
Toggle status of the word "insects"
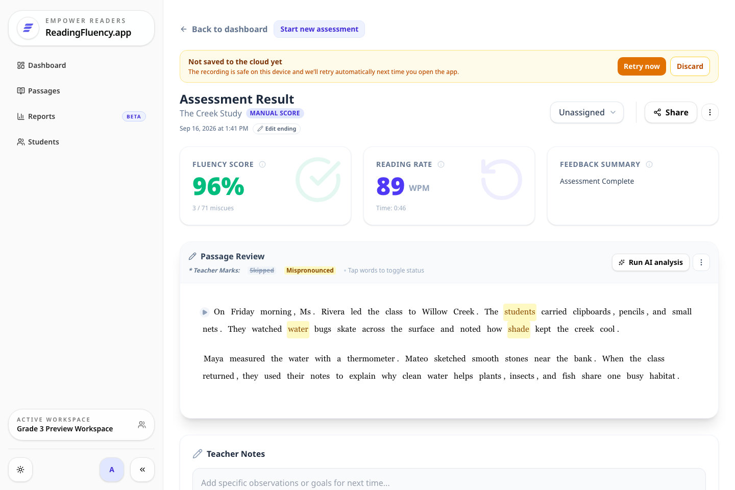522,376
